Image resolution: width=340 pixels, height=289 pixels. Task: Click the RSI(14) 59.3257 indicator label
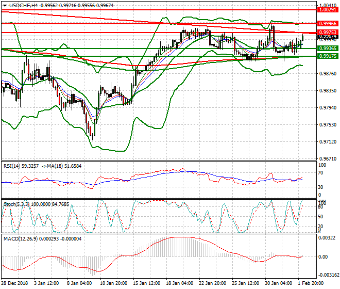tap(21, 166)
